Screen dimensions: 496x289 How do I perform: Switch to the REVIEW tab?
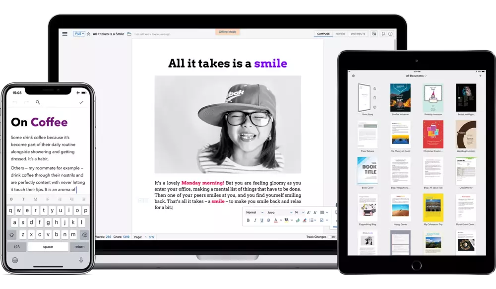(340, 34)
